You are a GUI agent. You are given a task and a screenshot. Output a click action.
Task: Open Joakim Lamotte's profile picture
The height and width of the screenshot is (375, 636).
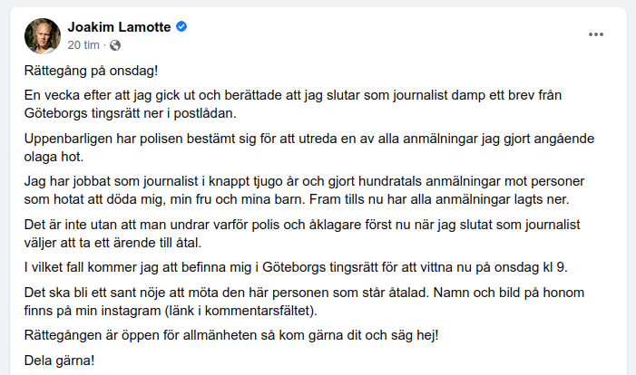(x=43, y=35)
